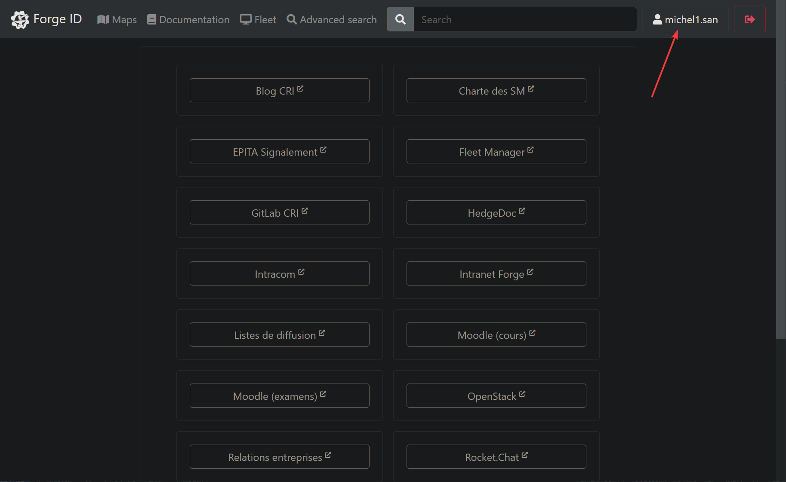Open the Blog CRI link

point(279,90)
